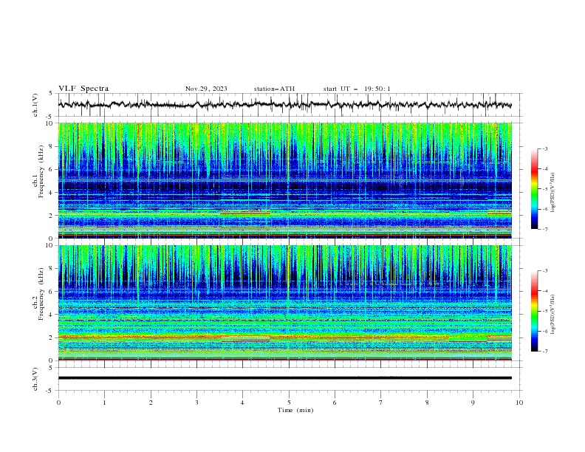Click the 'Time (min)' axis title

(295, 410)
